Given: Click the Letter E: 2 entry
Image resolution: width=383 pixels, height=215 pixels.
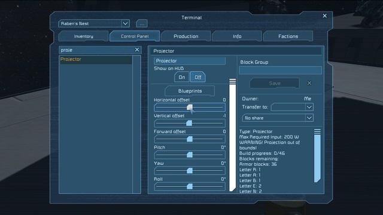Looking at the screenshot, I should (x=250, y=186).
